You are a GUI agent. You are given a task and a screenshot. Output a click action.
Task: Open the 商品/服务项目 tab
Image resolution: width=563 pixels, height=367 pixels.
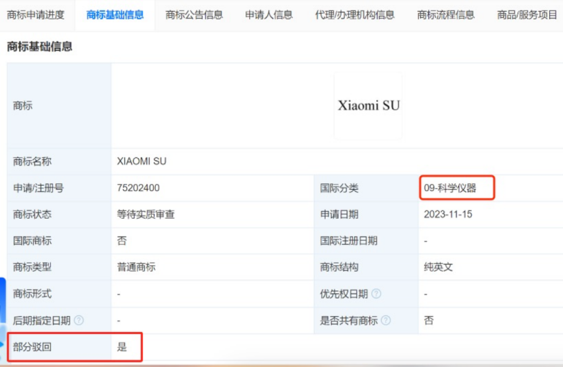tap(527, 15)
